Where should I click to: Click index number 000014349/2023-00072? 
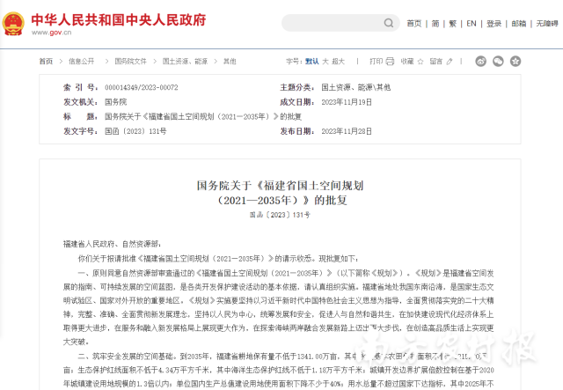point(142,87)
